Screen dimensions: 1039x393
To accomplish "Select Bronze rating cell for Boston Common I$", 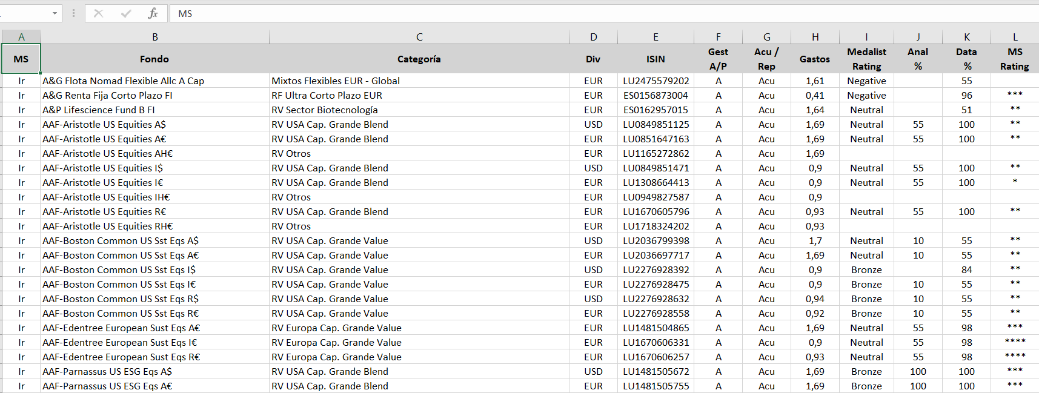I will 867,269.
